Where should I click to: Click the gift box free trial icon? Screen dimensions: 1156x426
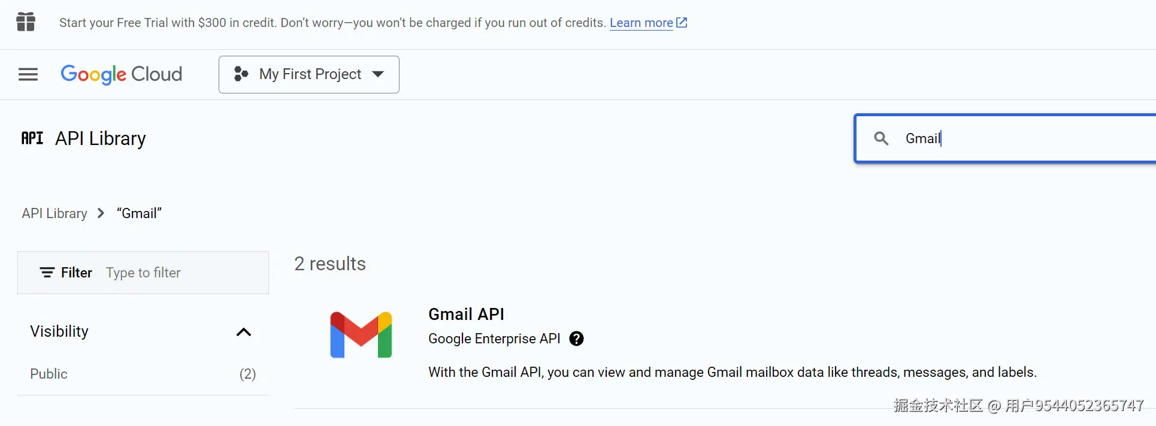(26, 22)
